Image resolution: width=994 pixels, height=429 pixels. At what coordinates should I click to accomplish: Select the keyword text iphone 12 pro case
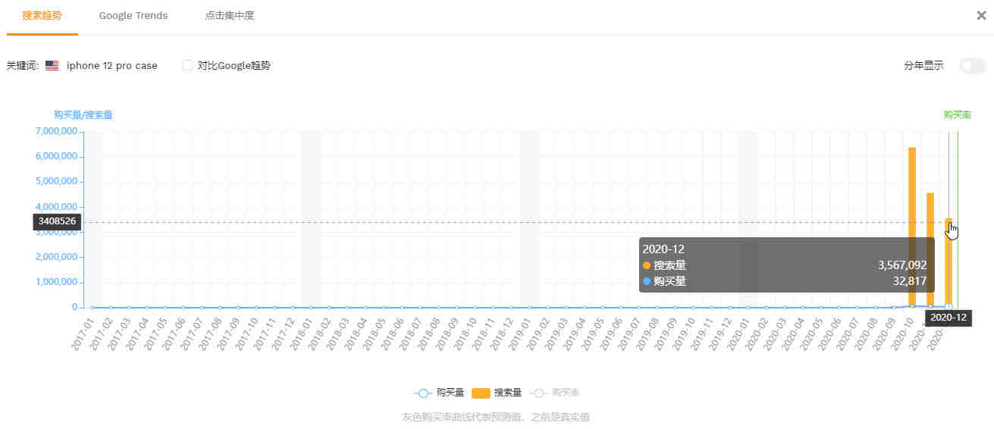pos(112,66)
